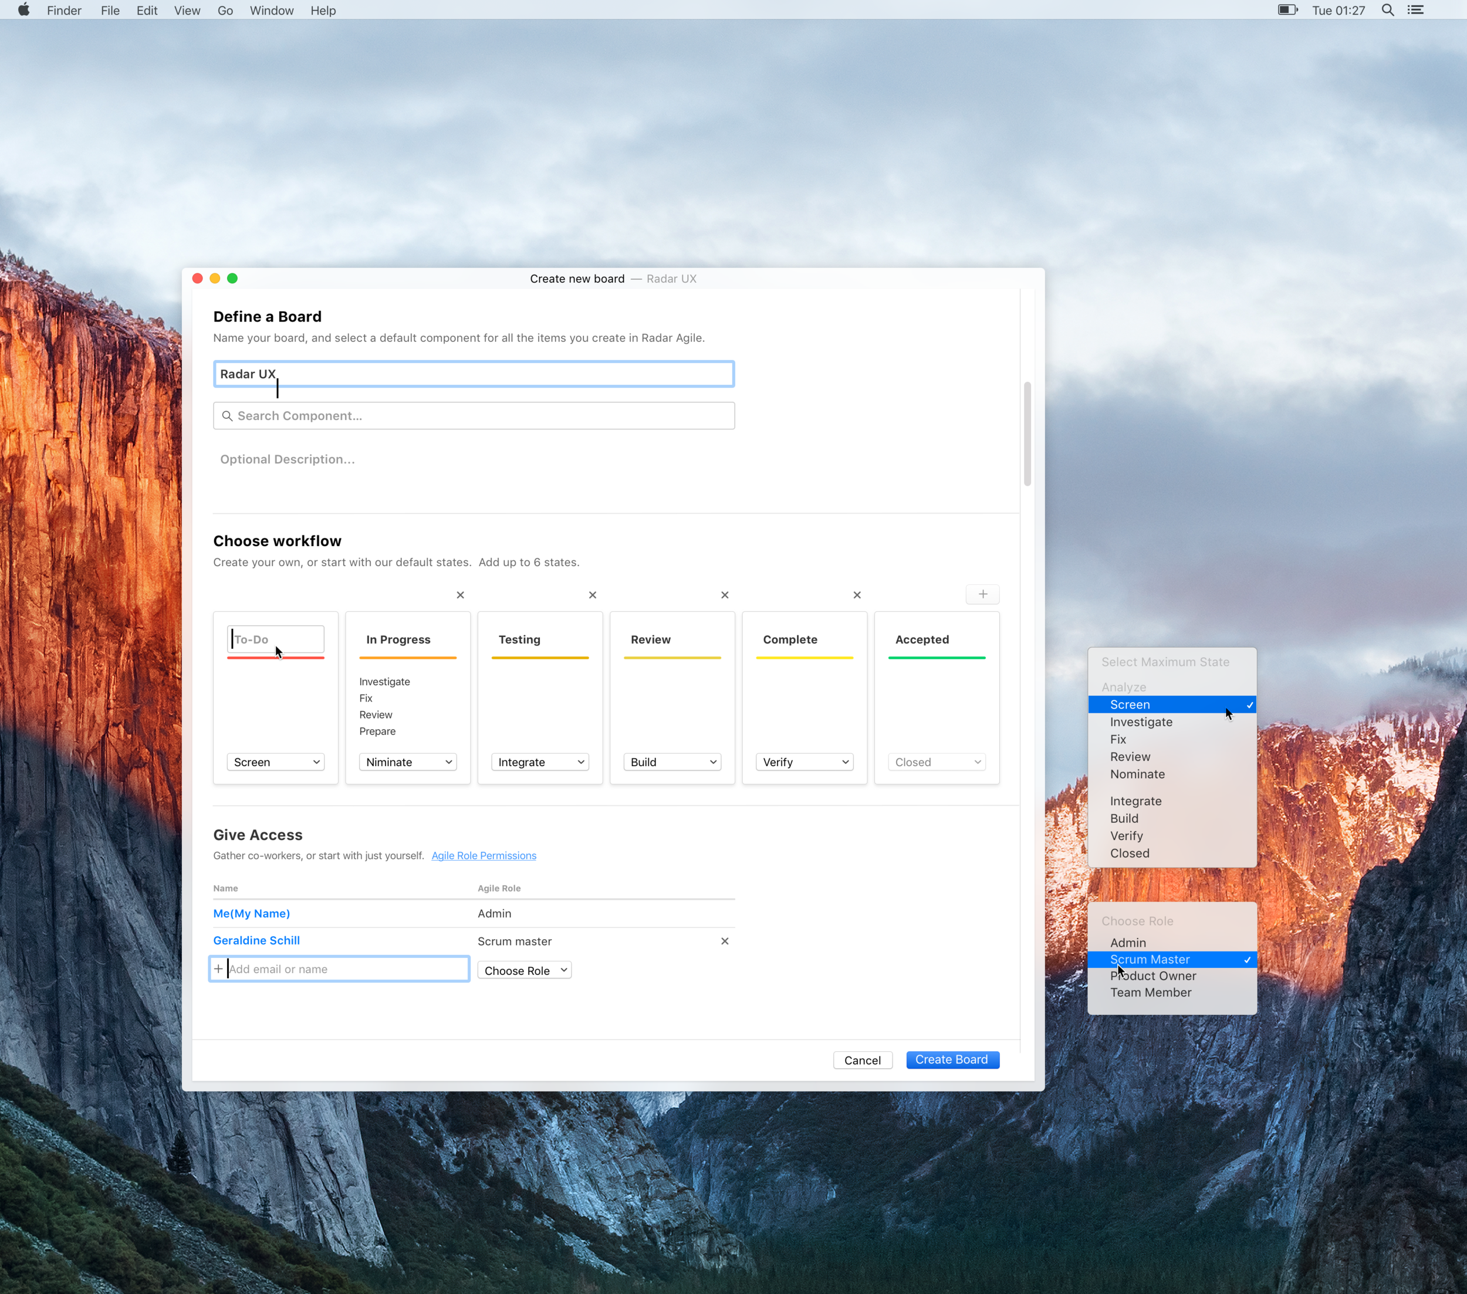The width and height of the screenshot is (1467, 1294).
Task: Remove the Complete workflow state
Action: click(x=856, y=595)
